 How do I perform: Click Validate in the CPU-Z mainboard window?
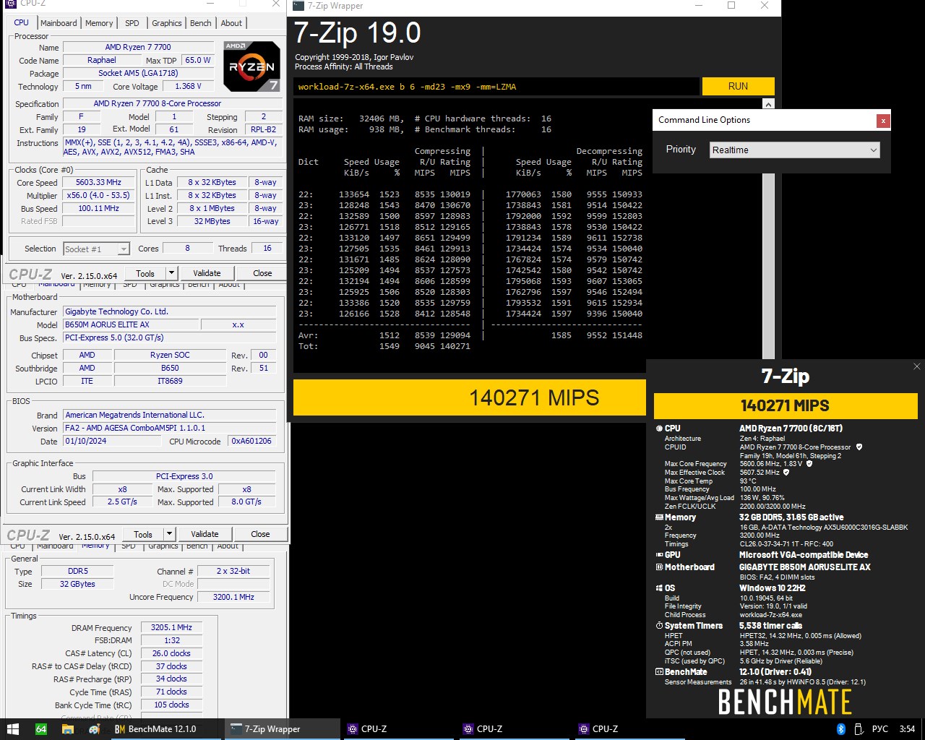click(205, 534)
